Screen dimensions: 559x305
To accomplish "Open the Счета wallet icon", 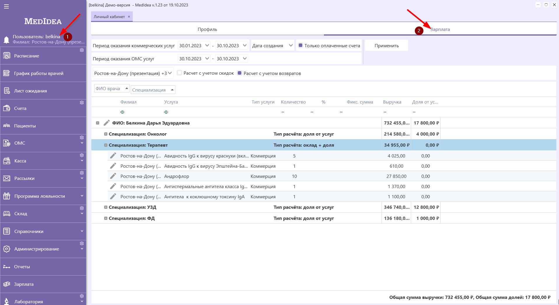I will point(6,108).
